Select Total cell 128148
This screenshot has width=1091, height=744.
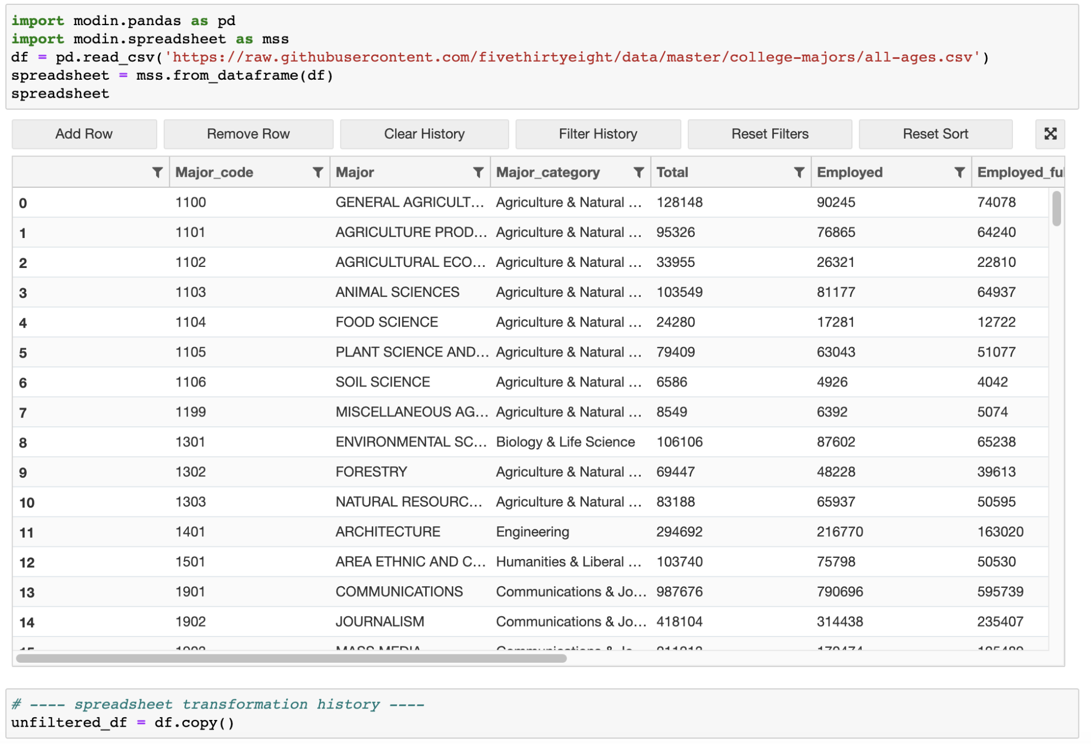(731, 203)
